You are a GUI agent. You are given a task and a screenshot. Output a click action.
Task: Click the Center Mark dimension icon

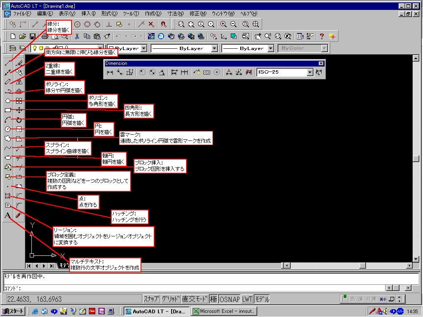click(x=217, y=72)
